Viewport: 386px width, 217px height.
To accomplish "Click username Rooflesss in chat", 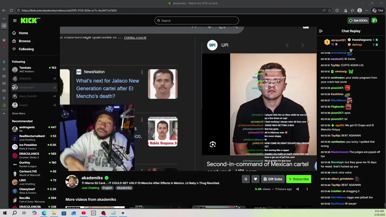I will 337,204.
